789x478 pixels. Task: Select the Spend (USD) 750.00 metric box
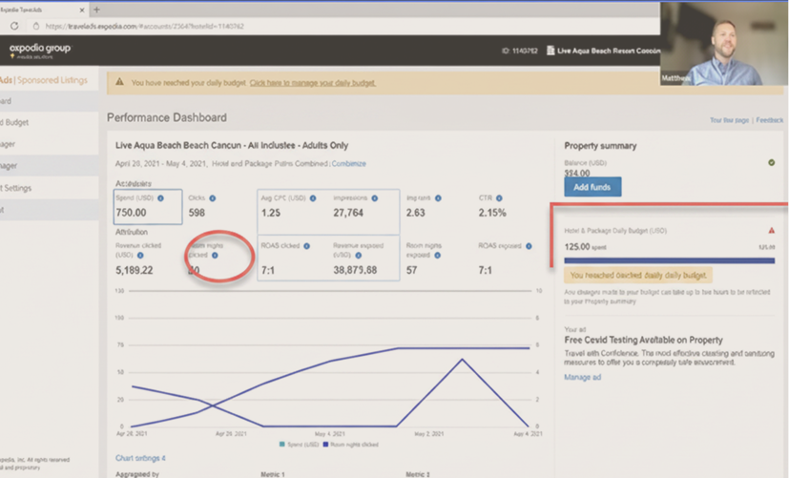(x=148, y=206)
